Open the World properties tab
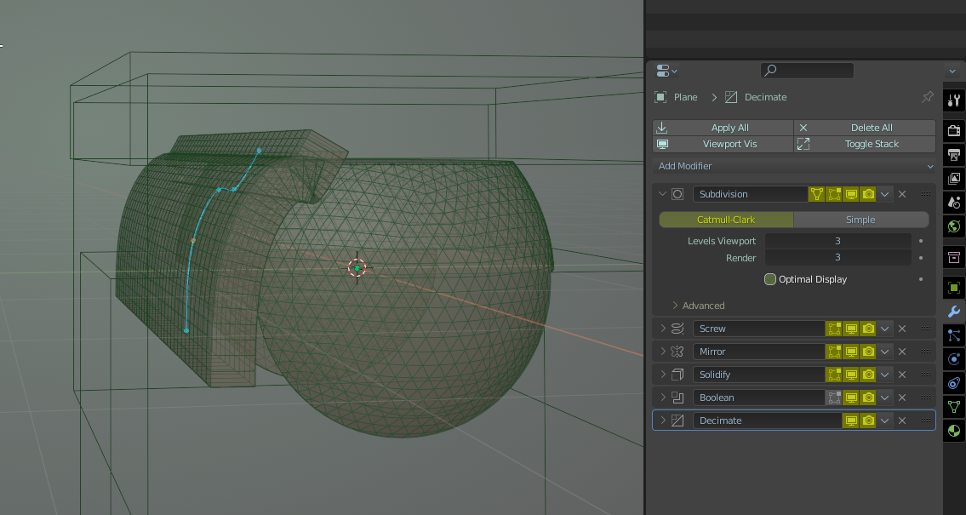This screenshot has height=515, width=966. coord(954,226)
